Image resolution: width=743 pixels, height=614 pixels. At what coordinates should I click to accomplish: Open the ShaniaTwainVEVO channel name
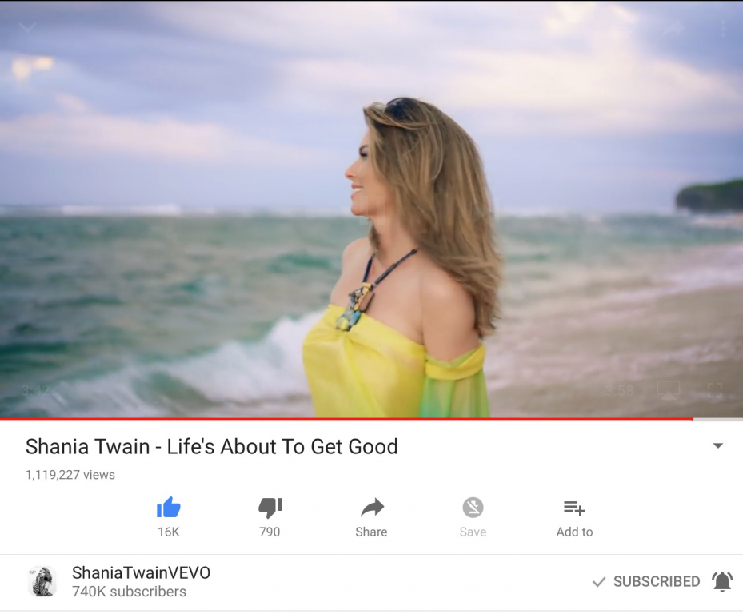tap(141, 572)
